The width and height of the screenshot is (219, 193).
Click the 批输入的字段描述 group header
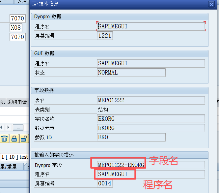120,155
